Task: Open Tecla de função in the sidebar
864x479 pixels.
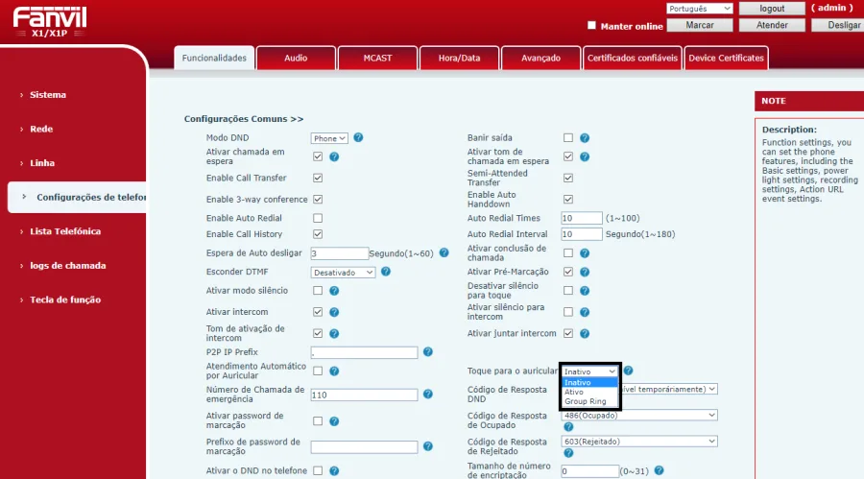Action: click(65, 299)
